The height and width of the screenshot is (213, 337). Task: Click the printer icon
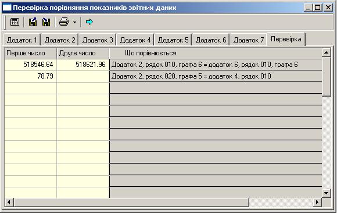point(64,22)
